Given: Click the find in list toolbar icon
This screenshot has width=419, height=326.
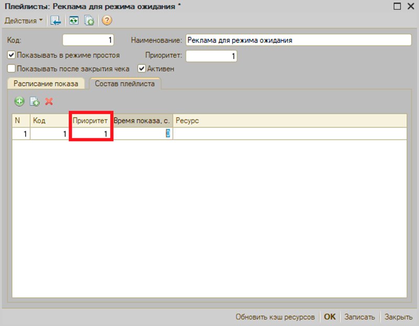Looking at the screenshot, I should point(56,20).
